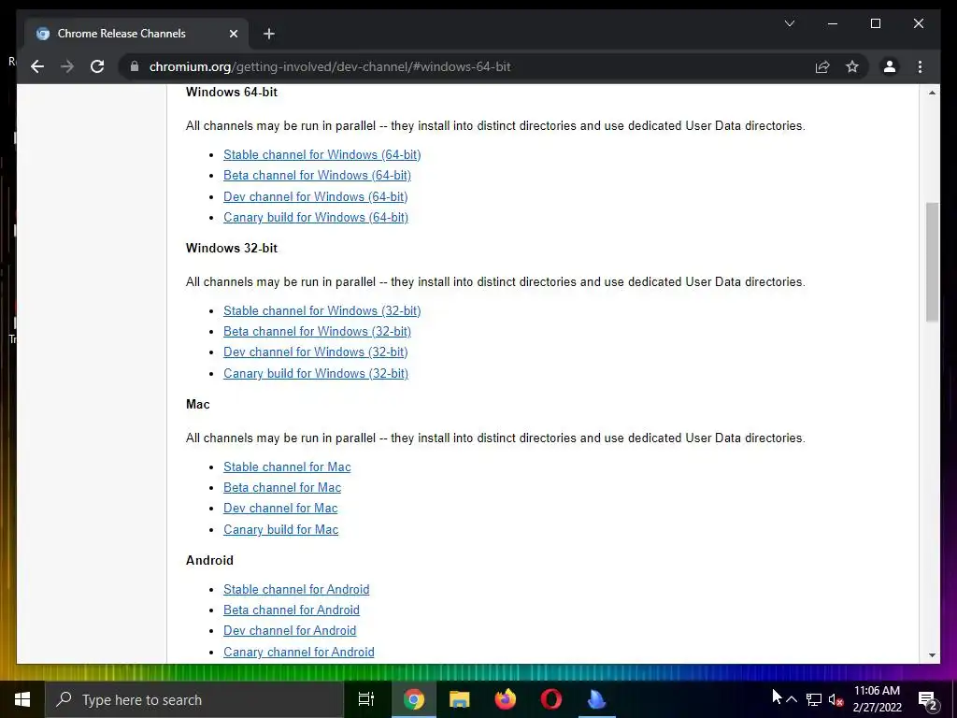
Task: Reload the current page
Action: 97,66
